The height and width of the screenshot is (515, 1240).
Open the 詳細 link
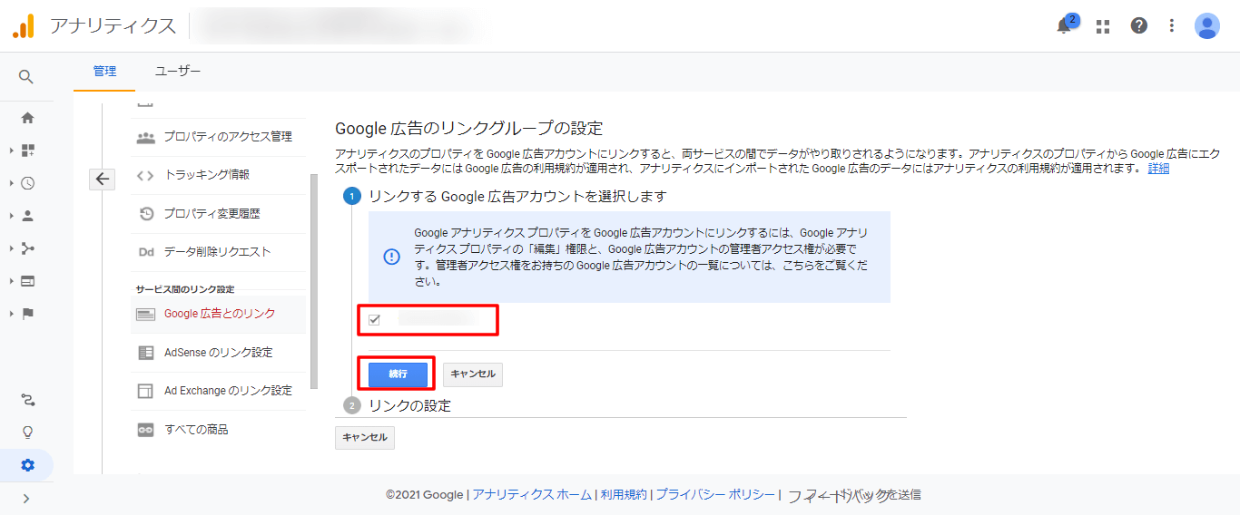point(1158,169)
